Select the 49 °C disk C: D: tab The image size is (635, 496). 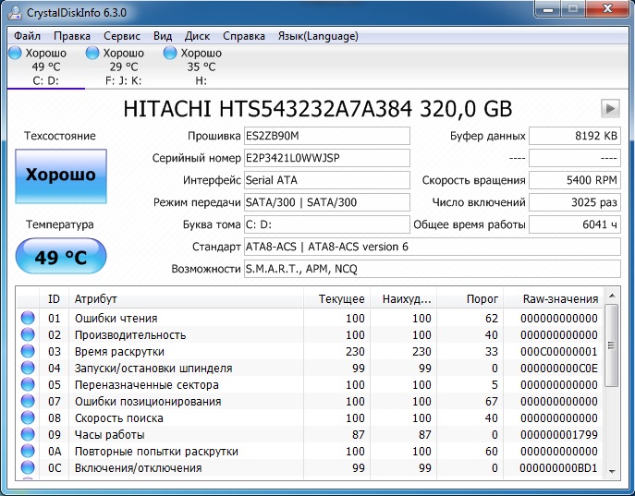(46, 67)
